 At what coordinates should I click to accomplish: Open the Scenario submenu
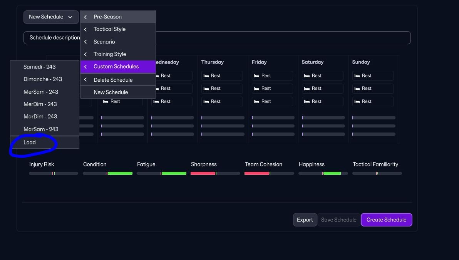click(x=118, y=42)
